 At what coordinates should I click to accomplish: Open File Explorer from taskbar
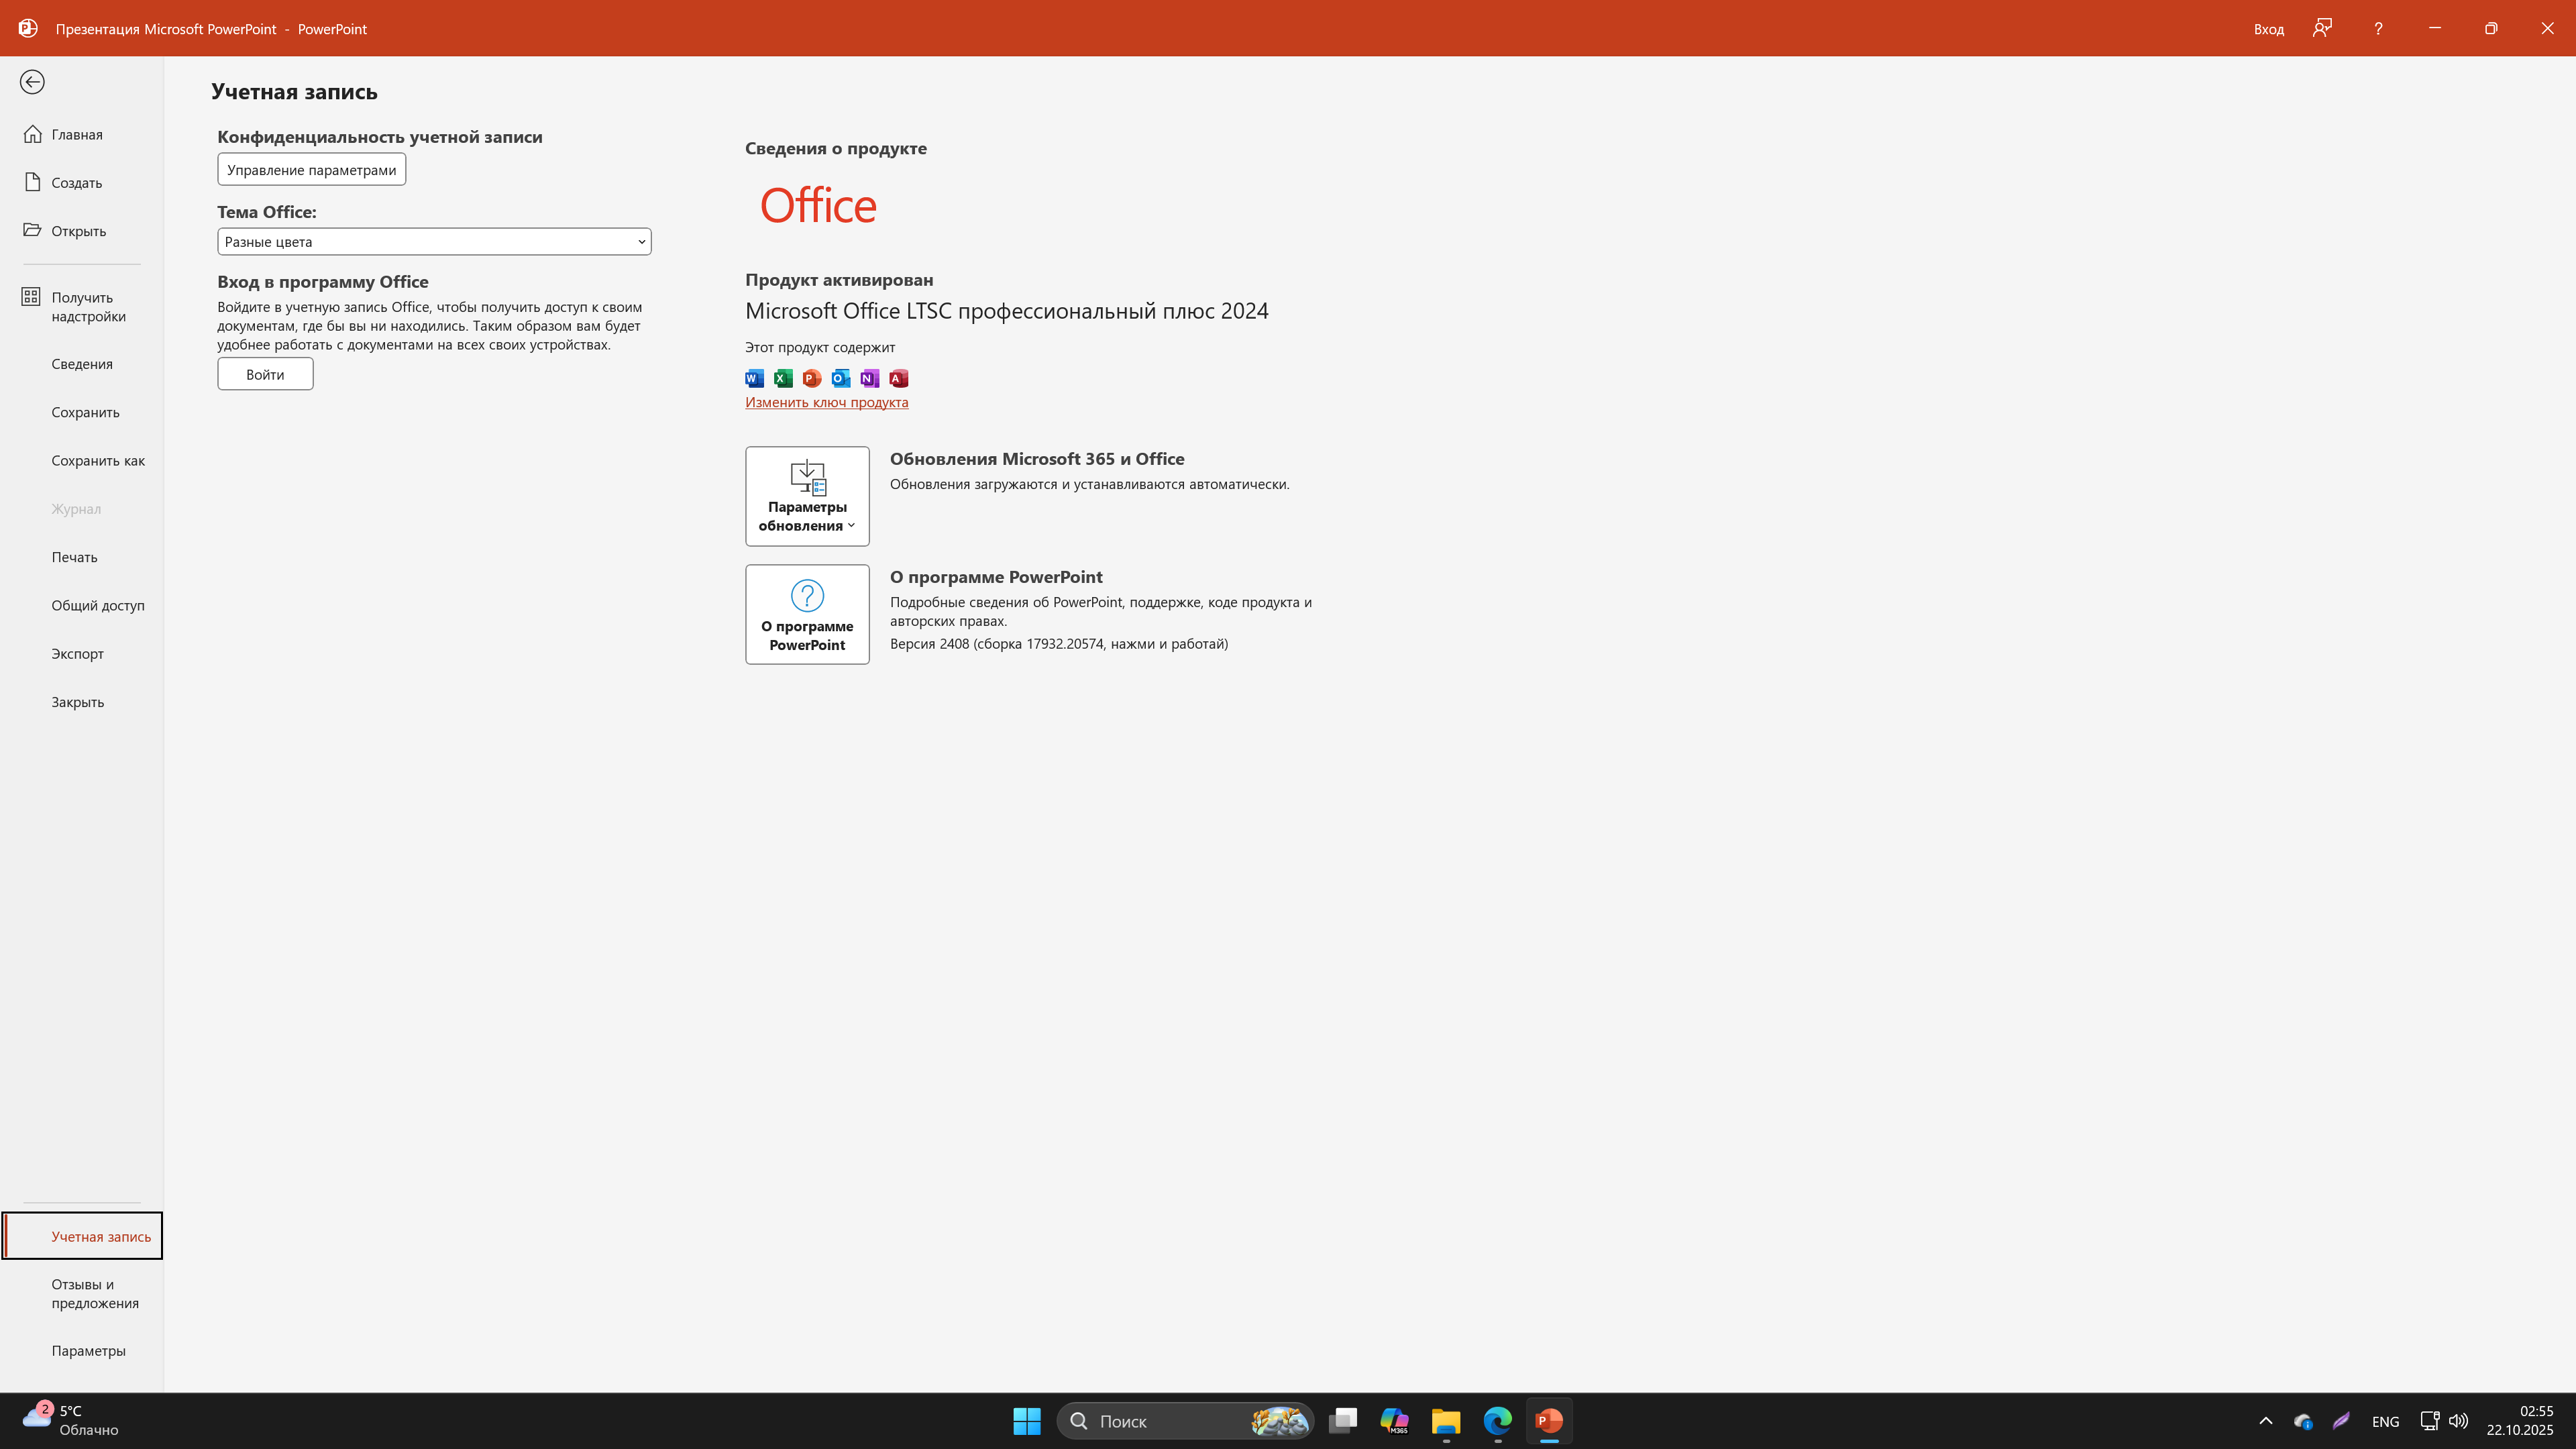click(1446, 1420)
